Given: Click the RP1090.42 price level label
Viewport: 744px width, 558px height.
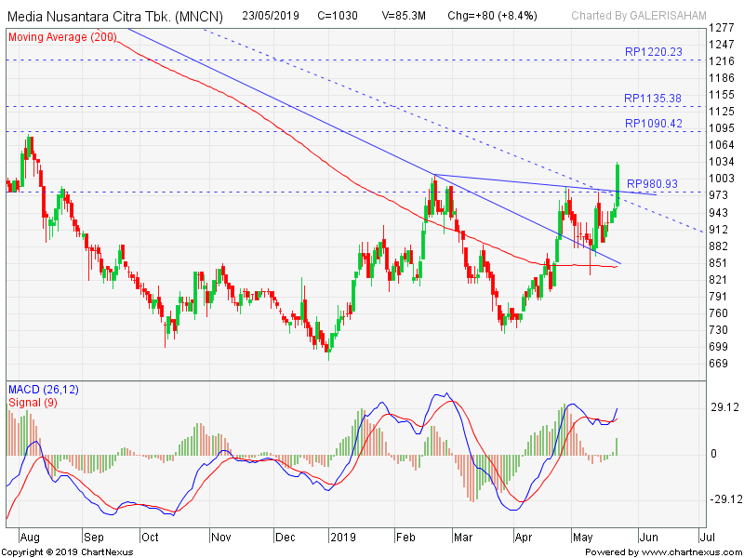Looking at the screenshot, I should [x=654, y=124].
